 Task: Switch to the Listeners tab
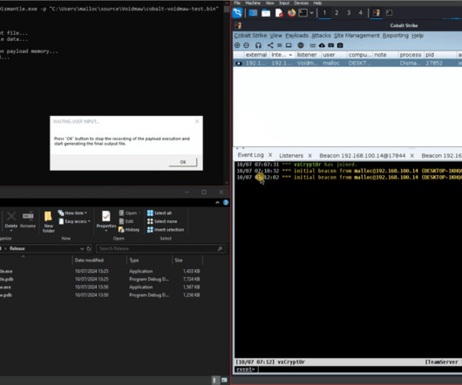291,155
